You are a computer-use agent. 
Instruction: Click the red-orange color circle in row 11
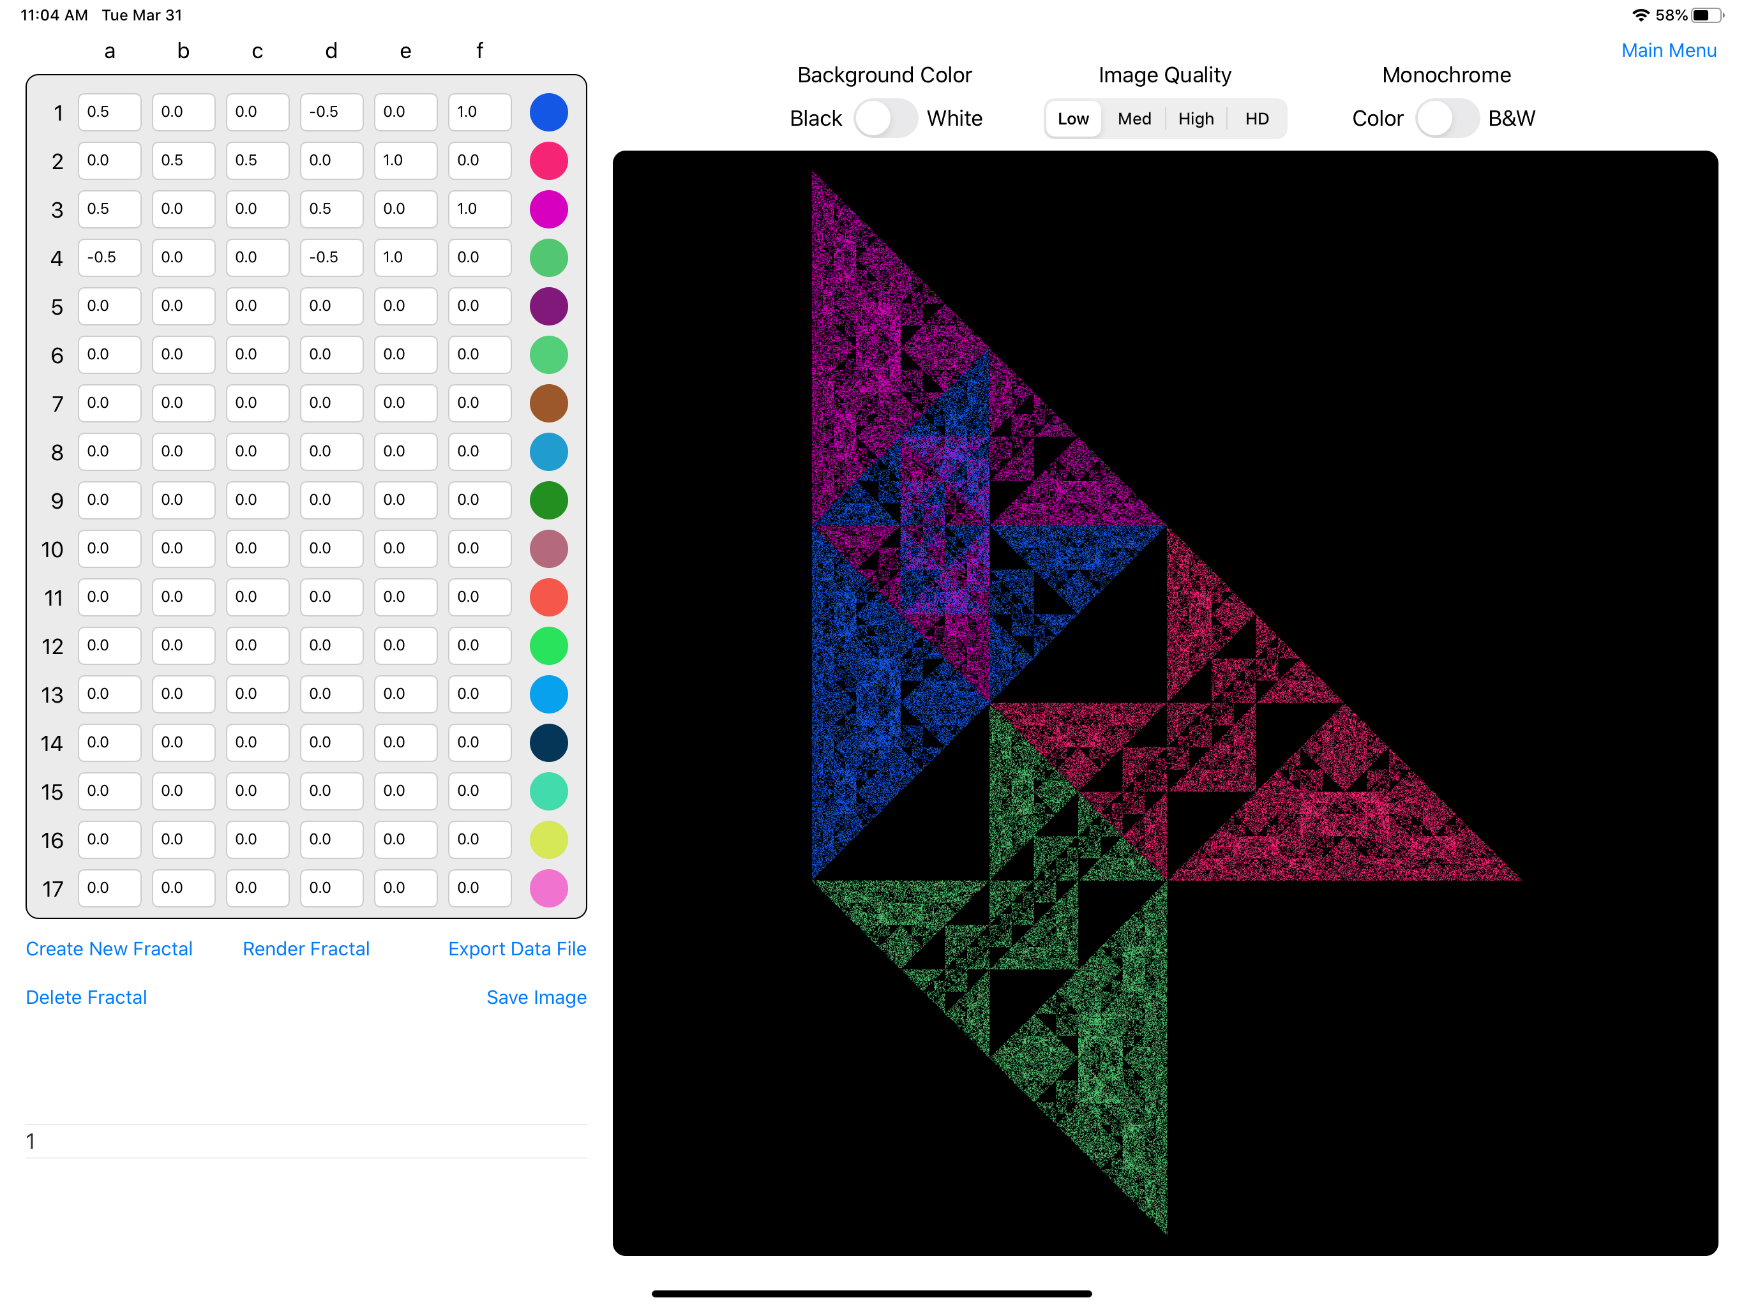[548, 597]
